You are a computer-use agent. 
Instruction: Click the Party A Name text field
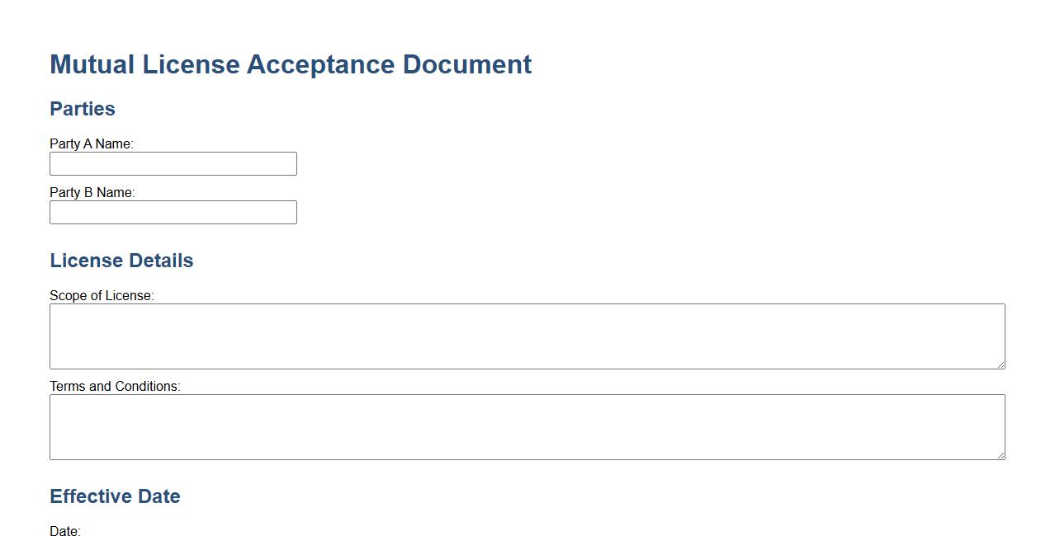(173, 163)
